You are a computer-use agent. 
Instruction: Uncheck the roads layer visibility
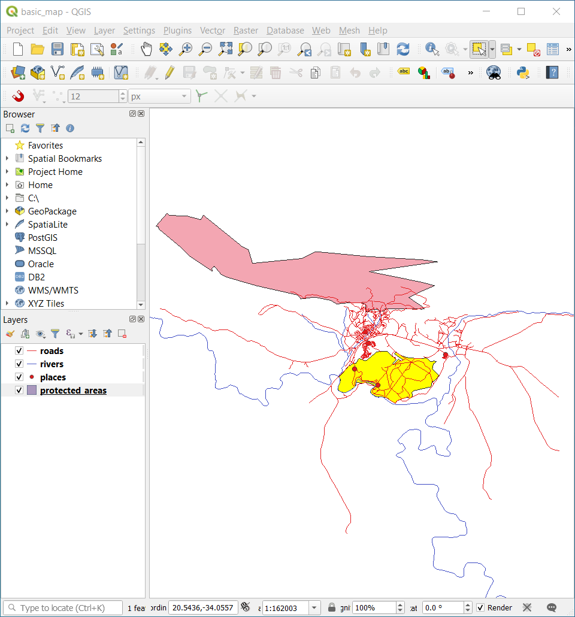19,351
